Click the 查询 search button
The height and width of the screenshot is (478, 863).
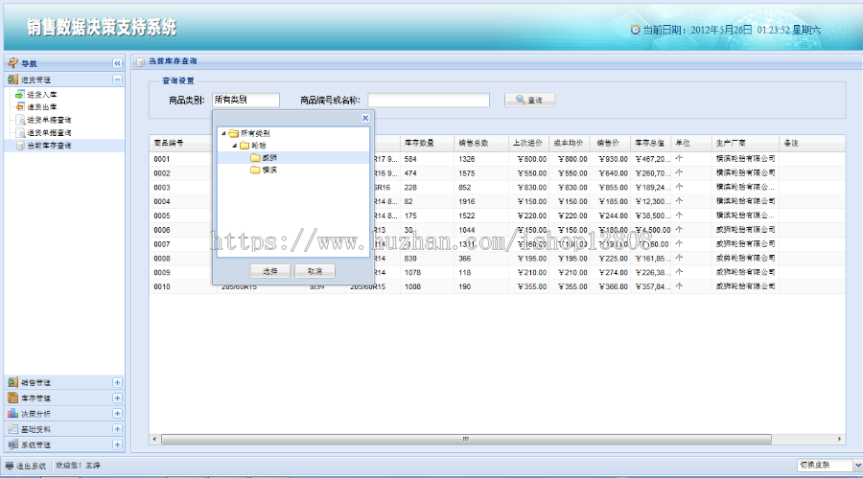click(x=529, y=100)
